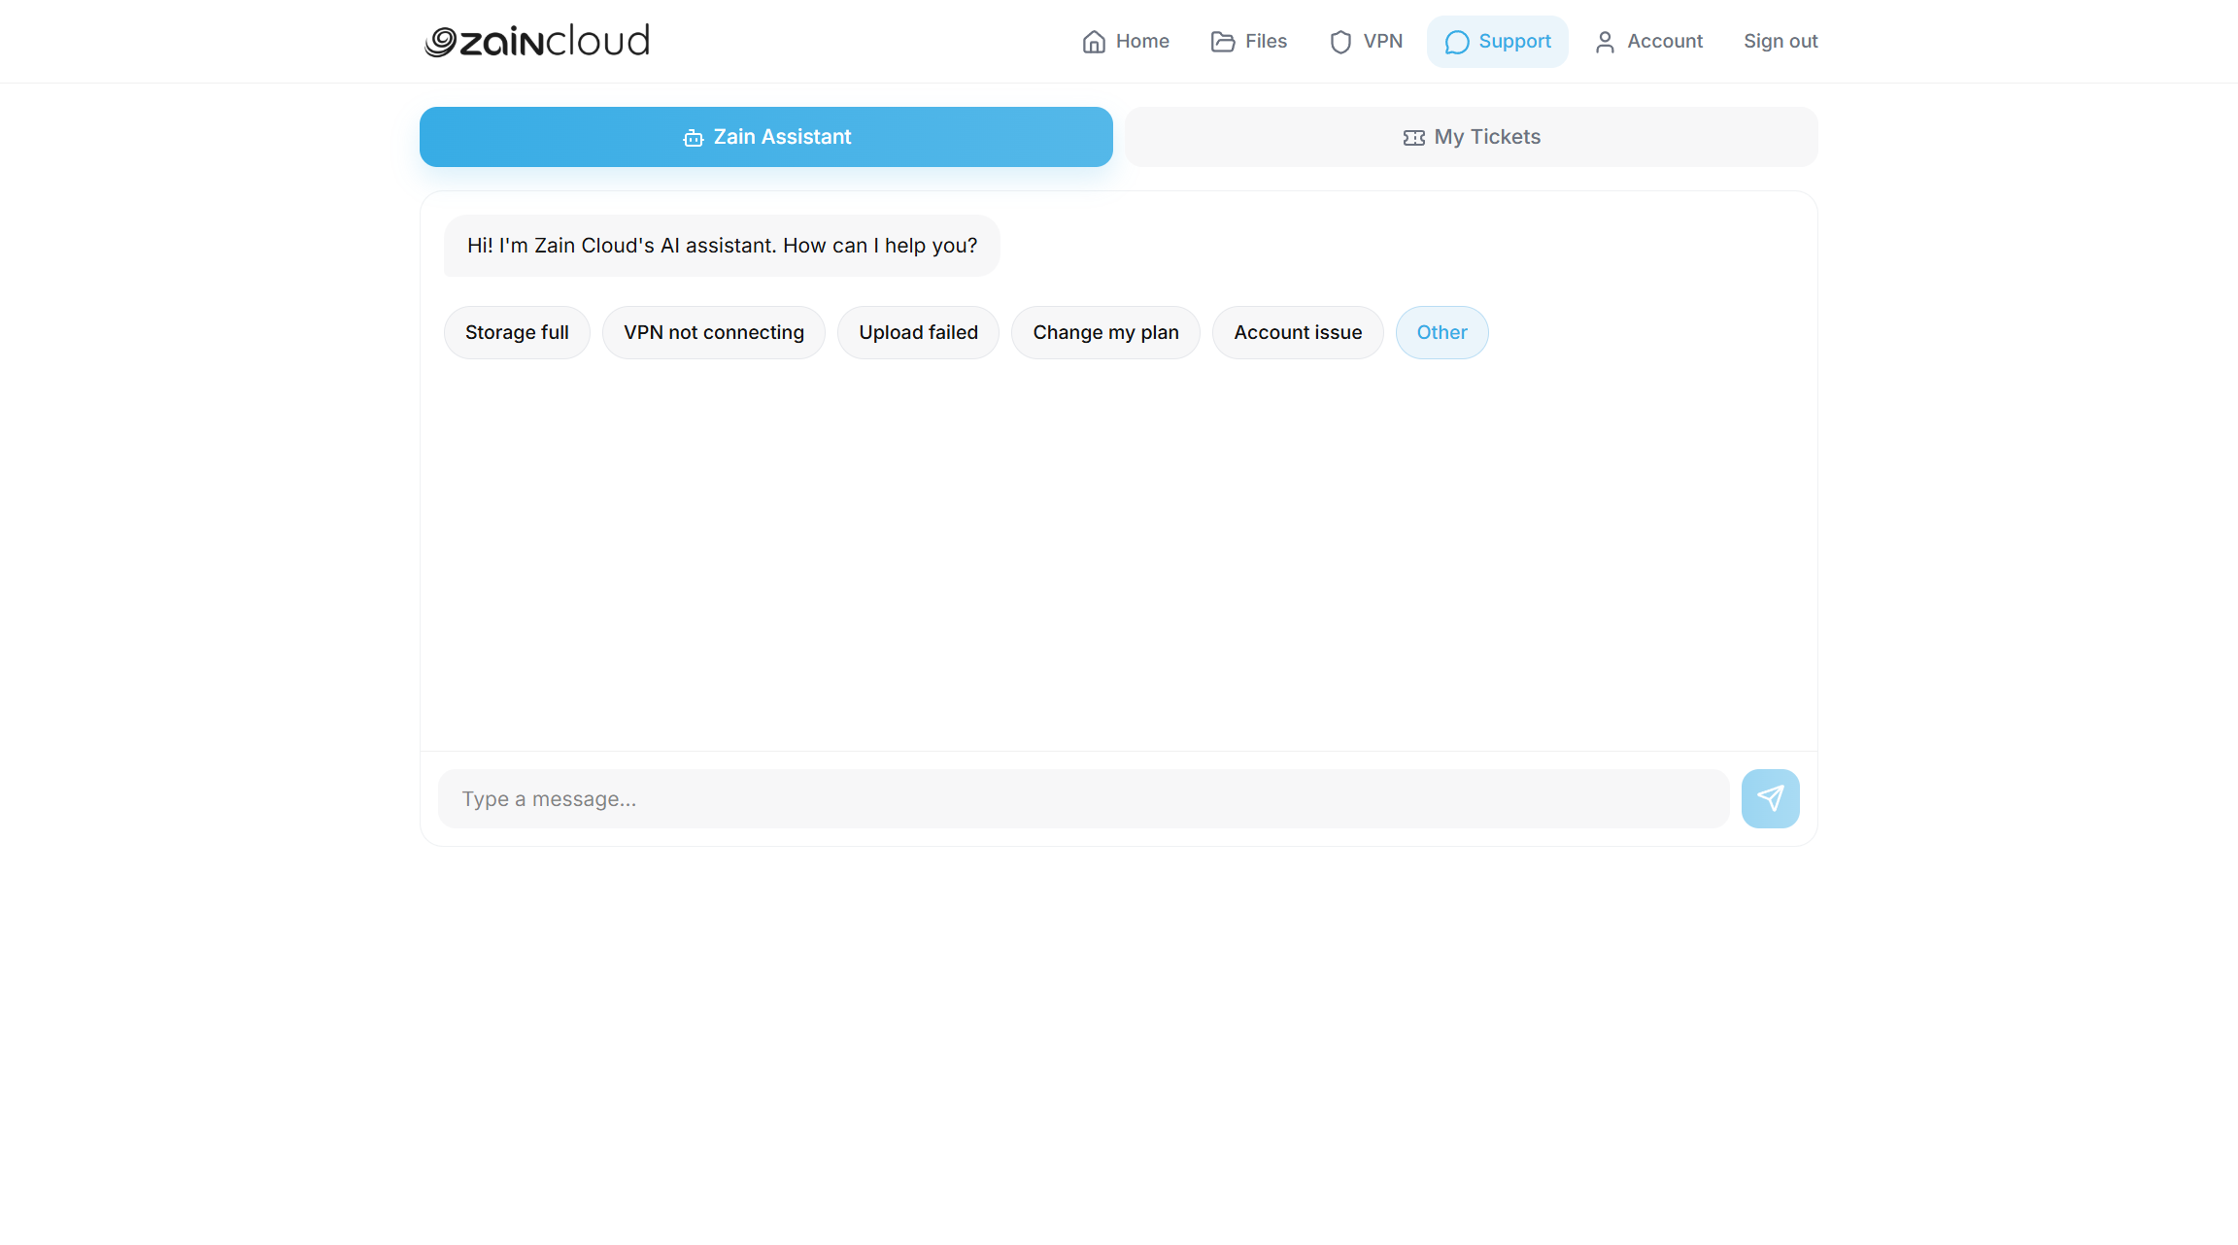Open the Home nav item
2238x1245 pixels.
point(1126,42)
